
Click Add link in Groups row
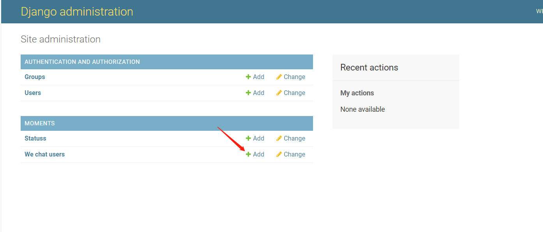255,77
